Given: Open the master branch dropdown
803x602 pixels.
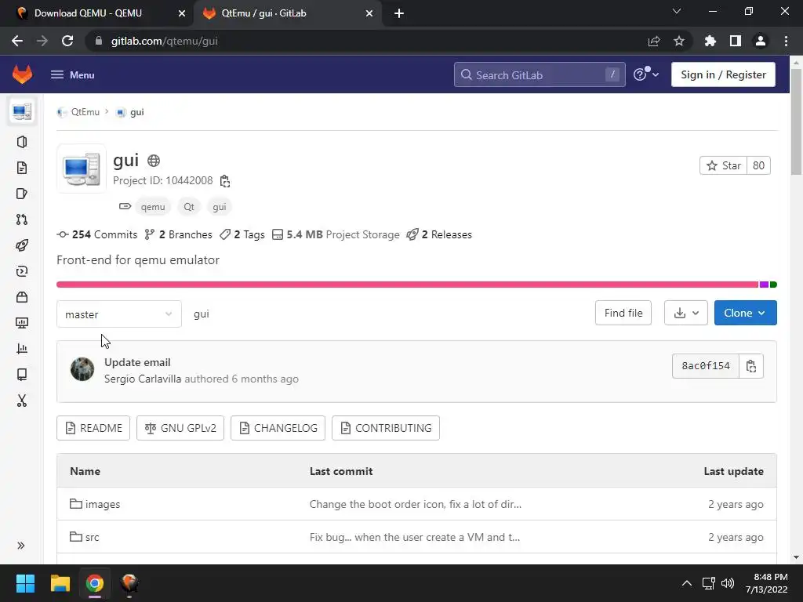Looking at the screenshot, I should (x=119, y=314).
